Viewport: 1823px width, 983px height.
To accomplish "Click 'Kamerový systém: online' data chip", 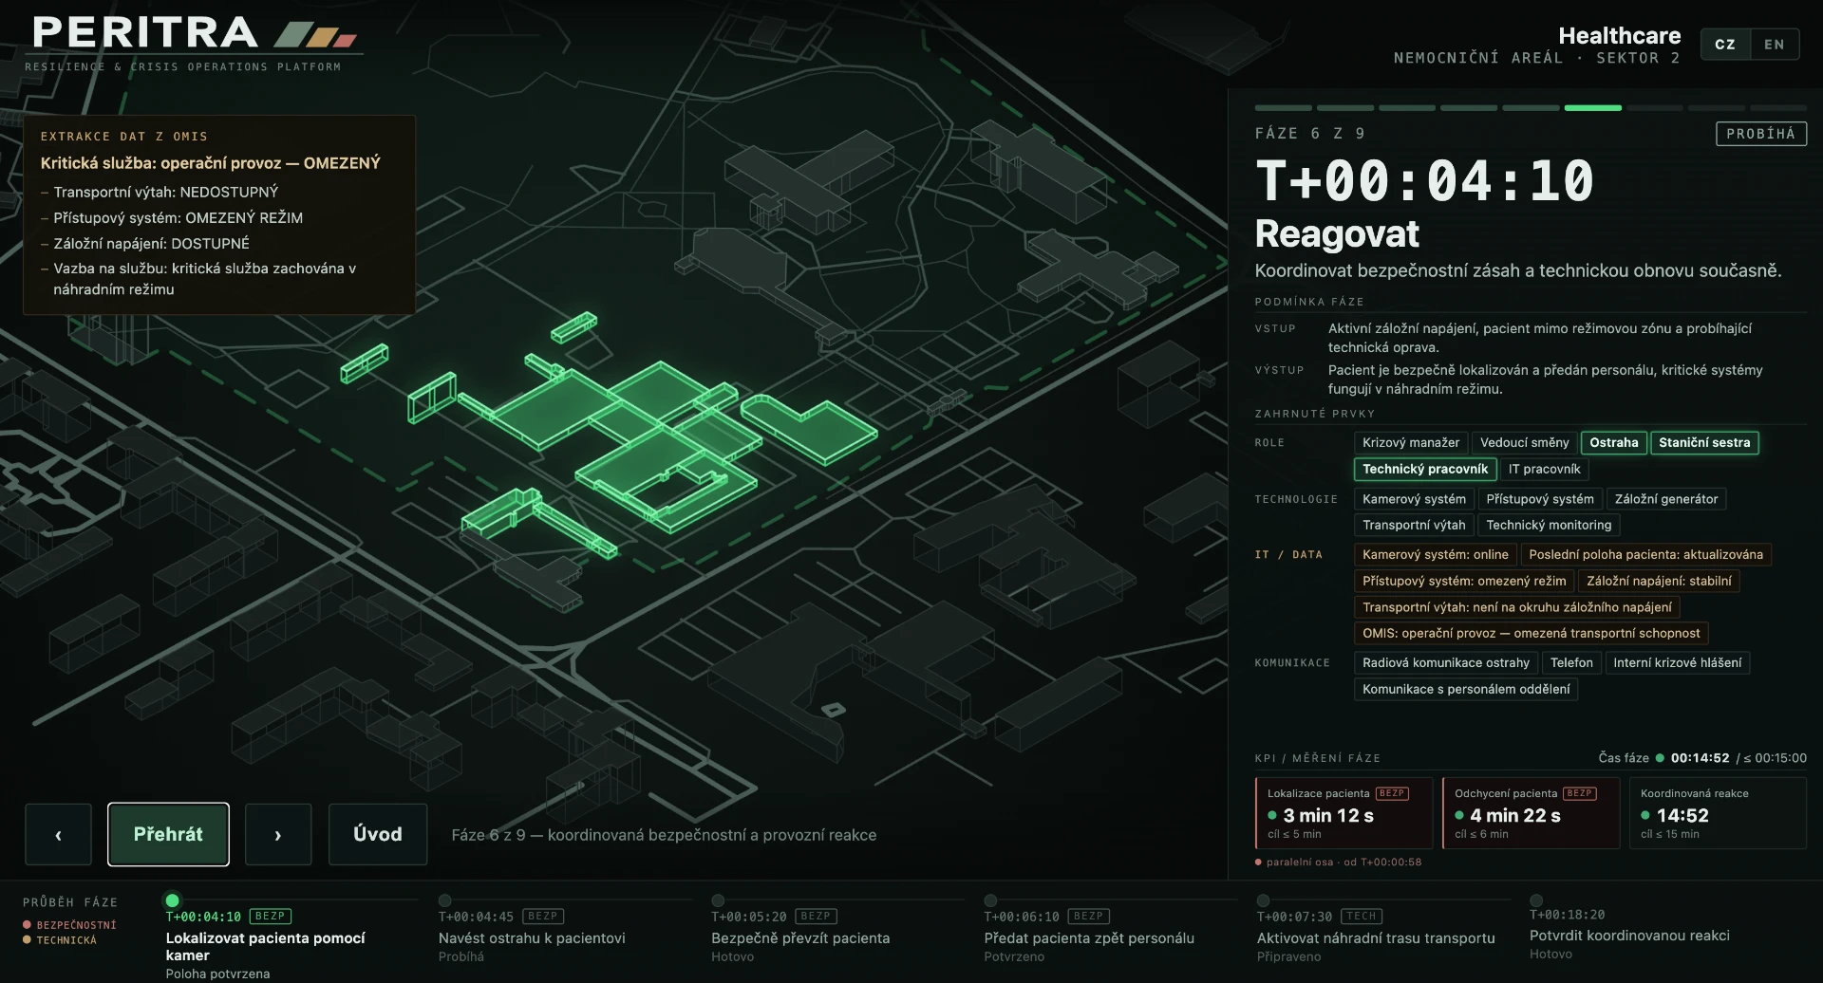I will point(1435,555).
